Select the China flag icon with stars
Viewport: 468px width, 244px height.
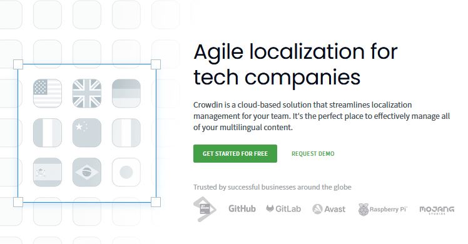pyautogui.click(x=87, y=133)
